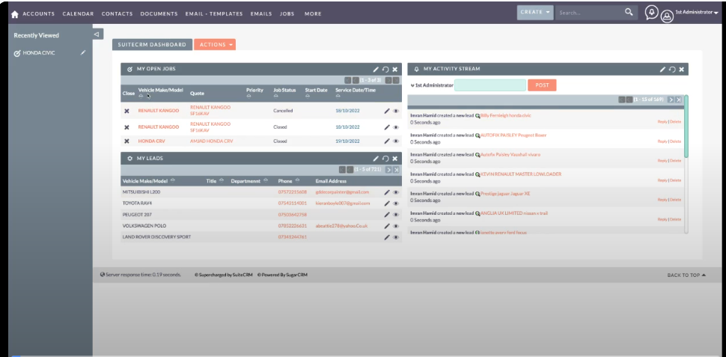View details eye icon for Honda CRV job
The width and height of the screenshot is (726, 357).
click(396, 141)
